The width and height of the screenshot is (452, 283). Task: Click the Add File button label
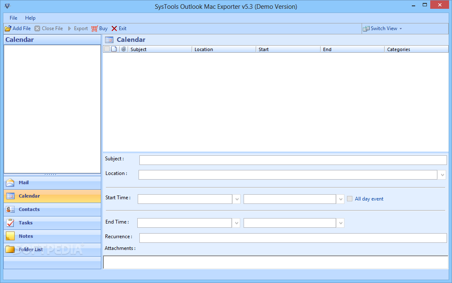pyautogui.click(x=22, y=28)
